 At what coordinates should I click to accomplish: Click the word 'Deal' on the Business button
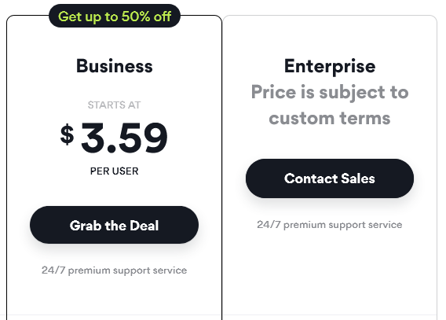(144, 226)
